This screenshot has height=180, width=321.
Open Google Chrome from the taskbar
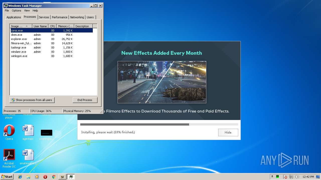coord(54,177)
